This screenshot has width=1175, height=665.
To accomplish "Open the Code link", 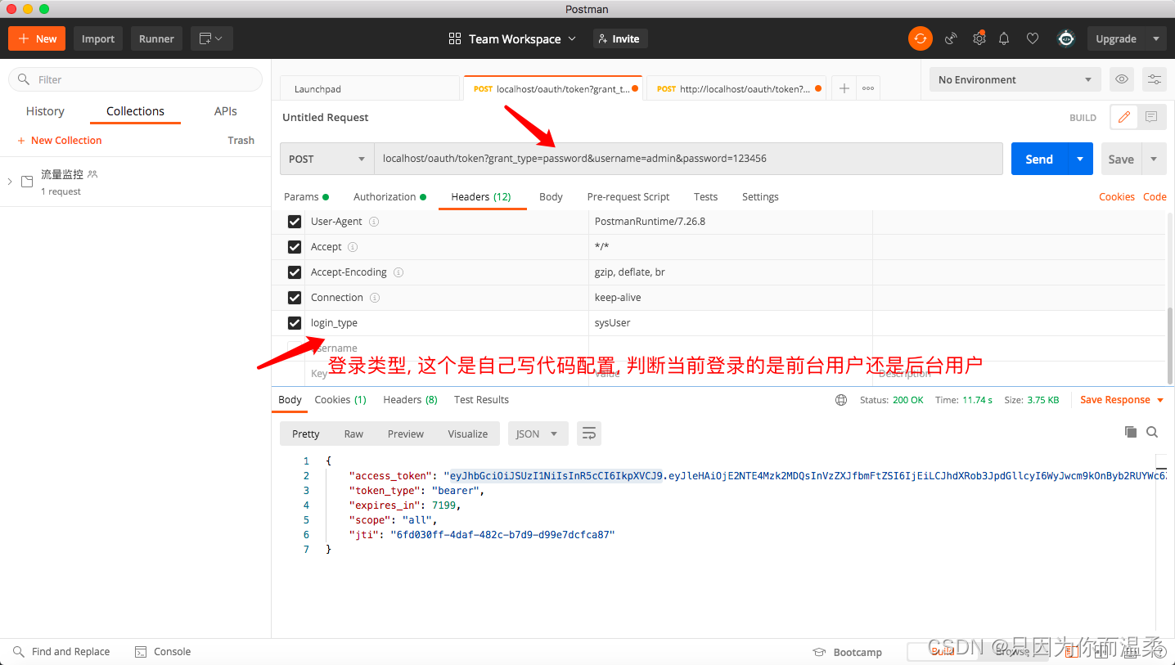I will [1155, 197].
